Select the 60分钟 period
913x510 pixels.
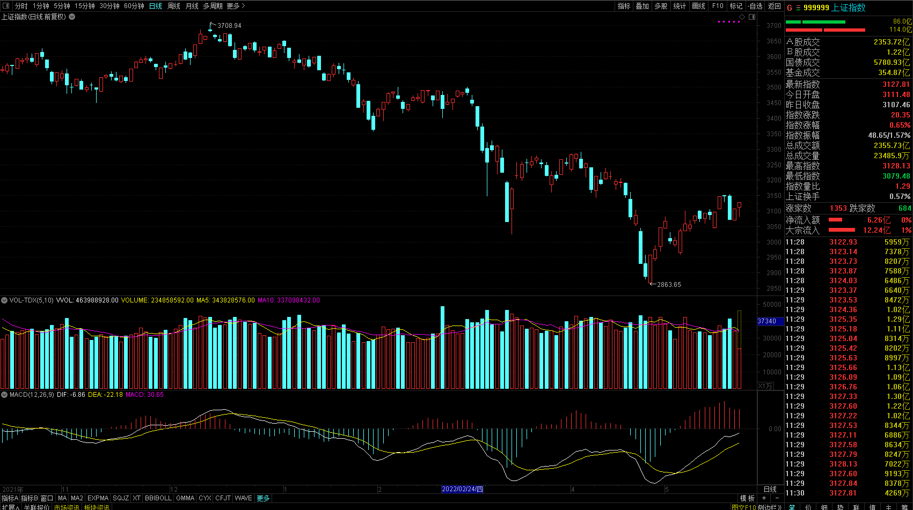click(x=134, y=6)
